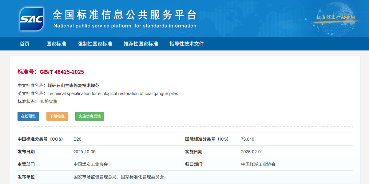Click the SAC logo icon
Screen dimensions: 369x184
click(x=32, y=19)
